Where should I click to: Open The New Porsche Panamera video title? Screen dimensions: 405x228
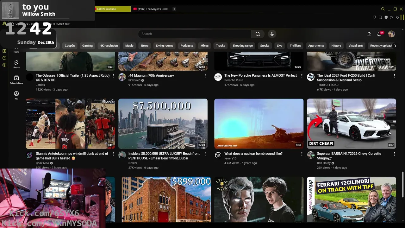pos(260,75)
